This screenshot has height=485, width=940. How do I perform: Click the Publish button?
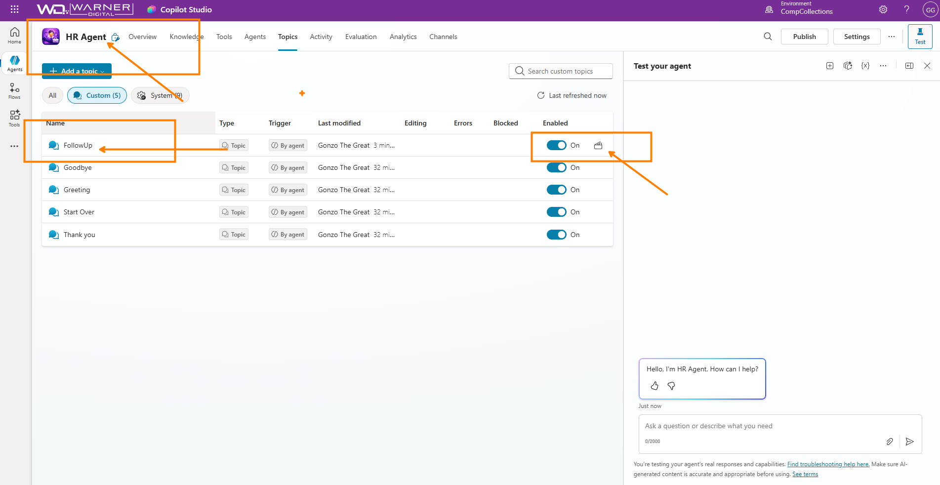[x=804, y=37]
